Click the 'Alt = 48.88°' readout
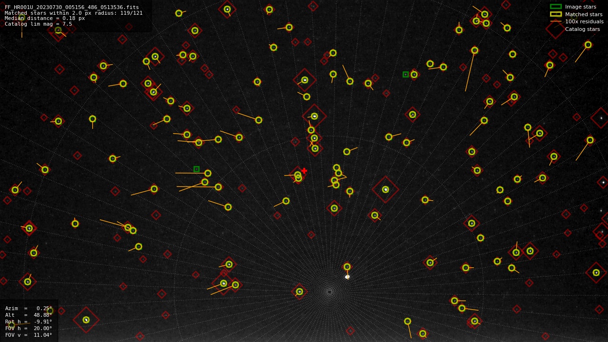 (x=29, y=315)
